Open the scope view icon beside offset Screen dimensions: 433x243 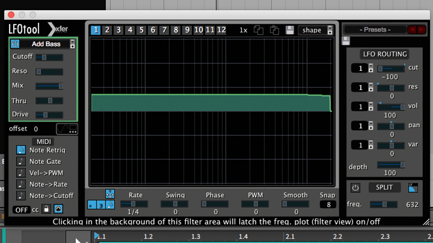click(x=67, y=129)
